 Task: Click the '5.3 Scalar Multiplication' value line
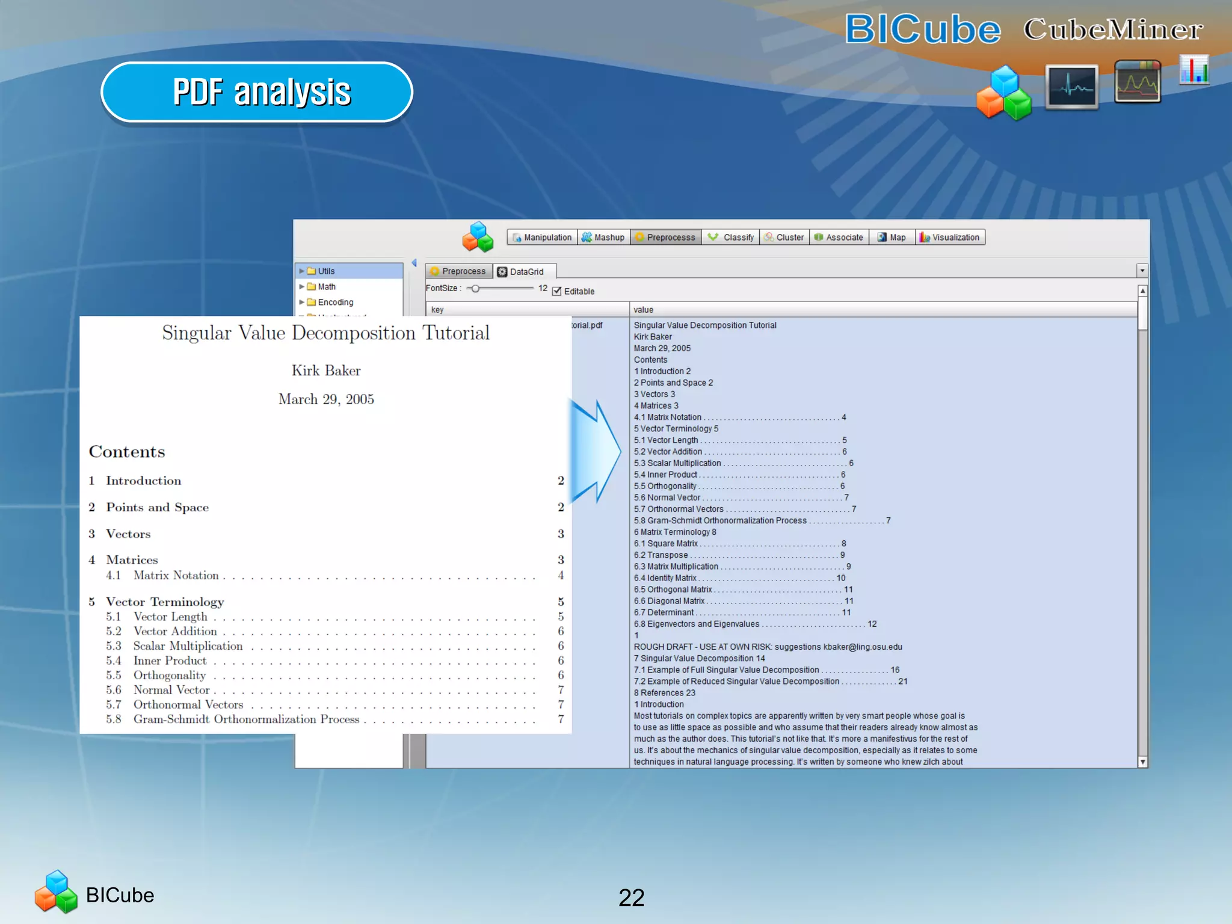coord(744,463)
